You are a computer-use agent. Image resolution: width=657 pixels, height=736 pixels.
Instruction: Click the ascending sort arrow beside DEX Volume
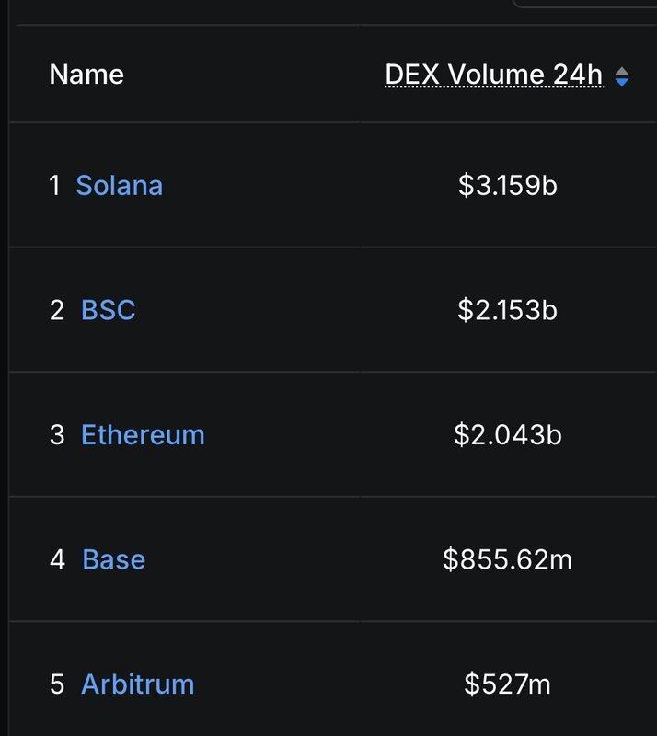click(622, 70)
